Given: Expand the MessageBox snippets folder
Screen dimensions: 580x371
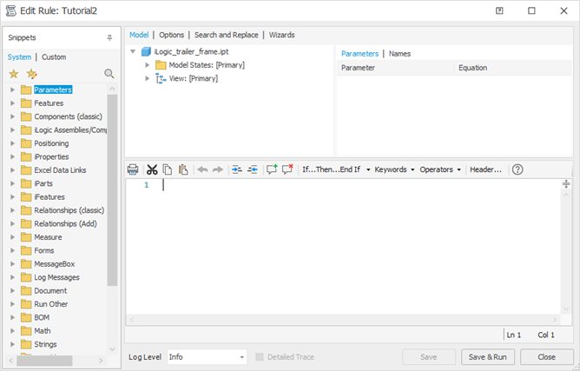Looking at the screenshot, I should click(x=12, y=263).
